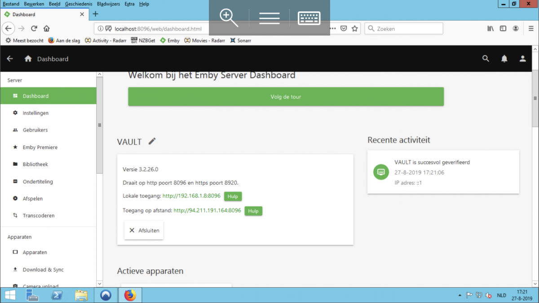The width and height of the screenshot is (539, 303).
Task: Open Apparaten item in the sidebar
Action: 48,252
